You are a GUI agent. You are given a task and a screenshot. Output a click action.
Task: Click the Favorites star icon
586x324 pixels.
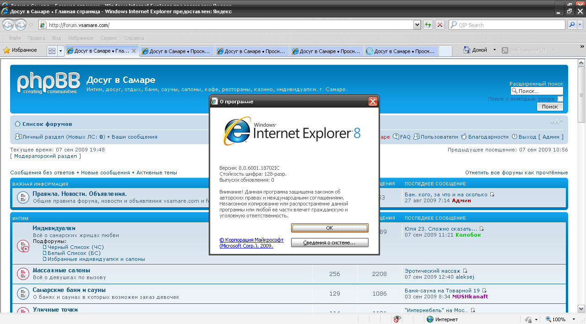pos(6,50)
